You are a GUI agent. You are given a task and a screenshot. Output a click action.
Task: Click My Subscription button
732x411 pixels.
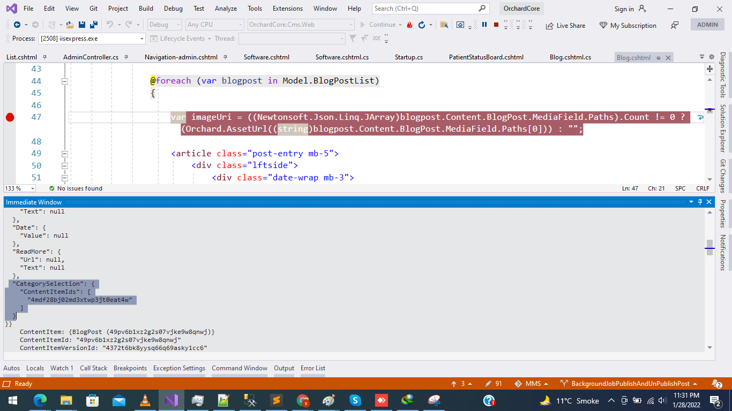click(x=628, y=25)
